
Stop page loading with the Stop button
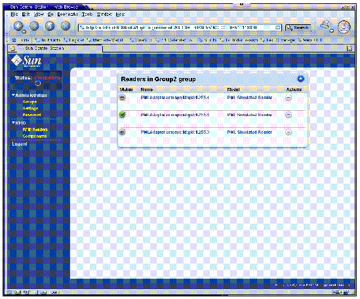[66, 26]
